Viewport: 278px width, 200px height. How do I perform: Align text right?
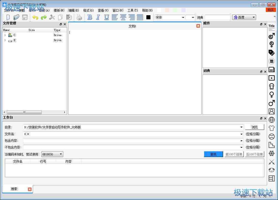(132, 17)
